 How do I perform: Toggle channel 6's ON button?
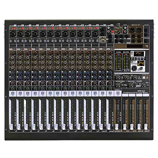50,93
